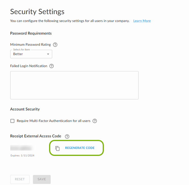Open the Minimum Password Rating dropdown showing Better

click(31, 54)
